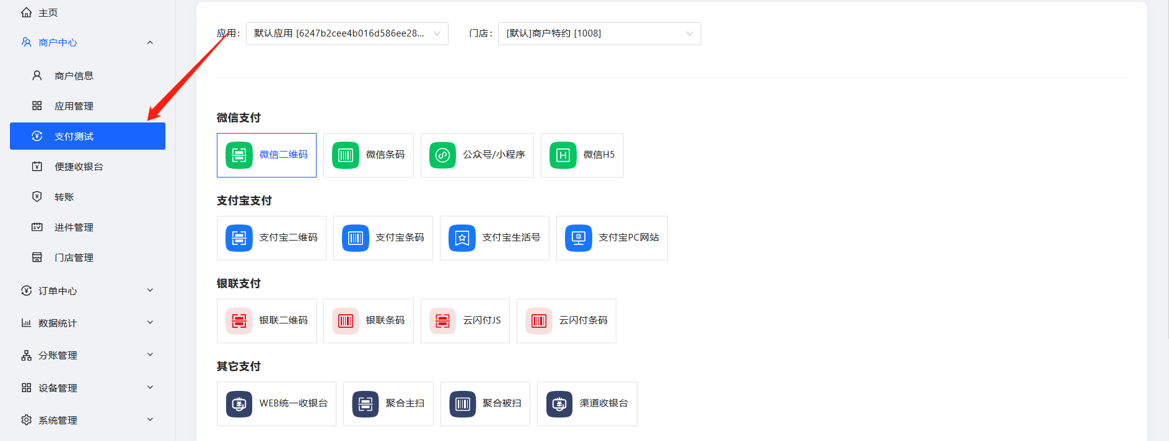The image size is (1169, 441).
Task: Click the 银联支付 section heading
Action: (239, 283)
